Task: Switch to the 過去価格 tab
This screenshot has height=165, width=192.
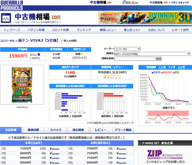Action: coord(78,130)
